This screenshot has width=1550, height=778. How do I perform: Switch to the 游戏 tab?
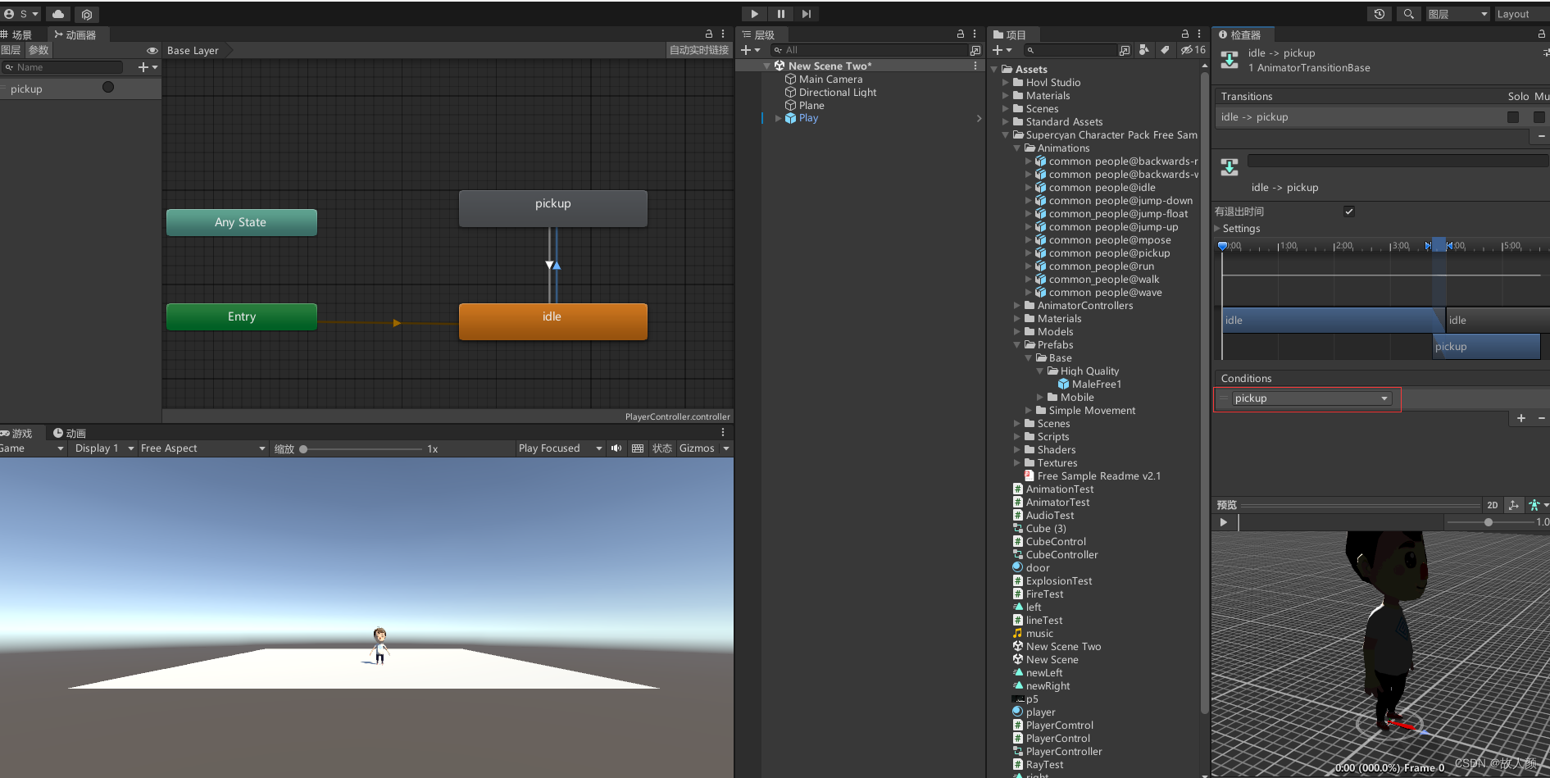pyautogui.click(x=20, y=433)
